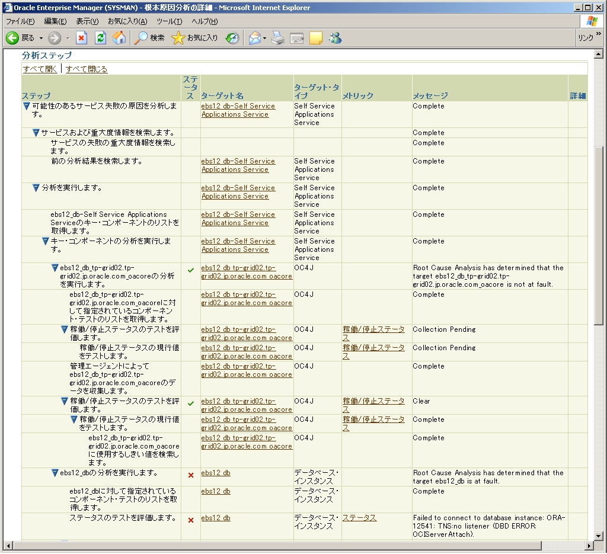Expand the リンク toolbar chevron
This screenshot has width=607, height=554.
coord(599,34)
